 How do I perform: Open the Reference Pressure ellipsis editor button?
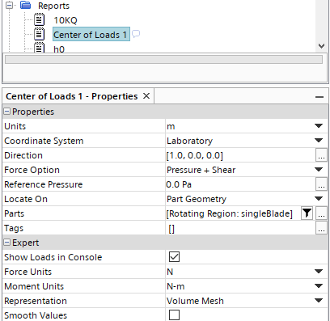(321, 184)
